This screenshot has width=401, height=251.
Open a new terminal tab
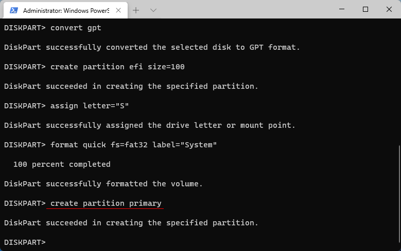(136, 10)
